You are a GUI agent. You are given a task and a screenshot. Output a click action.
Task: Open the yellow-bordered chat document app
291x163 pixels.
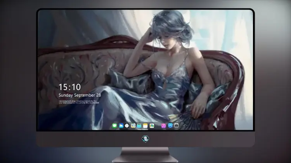click(x=133, y=126)
